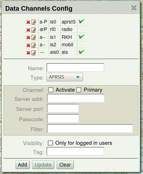This screenshot has width=143, height=174.
Task: Click the Add button
Action: point(22,165)
